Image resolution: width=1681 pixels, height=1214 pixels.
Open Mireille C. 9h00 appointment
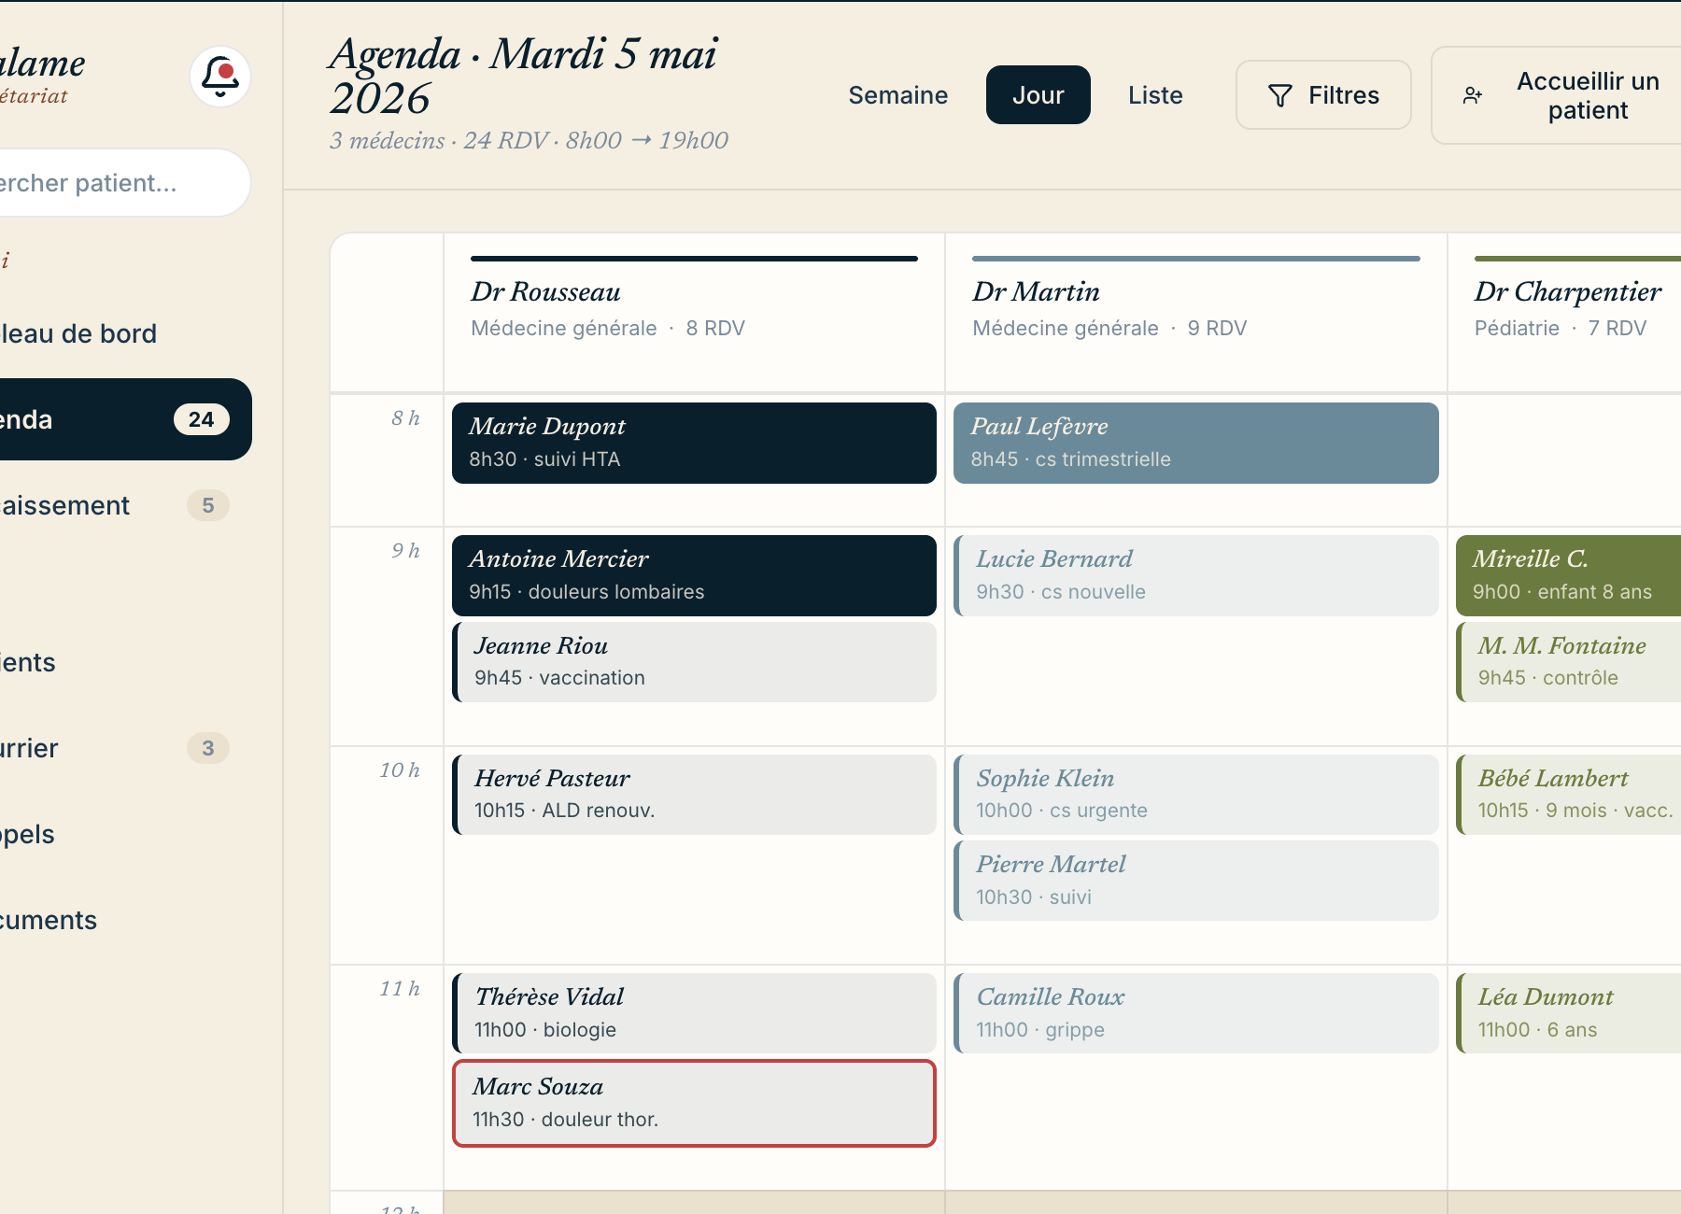[1568, 575]
